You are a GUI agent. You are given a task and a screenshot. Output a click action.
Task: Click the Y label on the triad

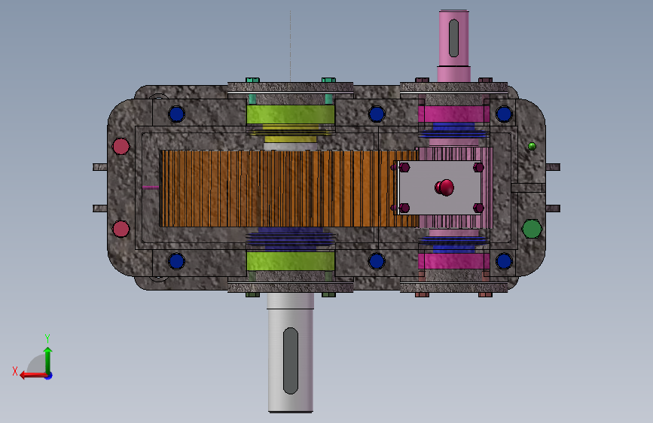coord(47,338)
